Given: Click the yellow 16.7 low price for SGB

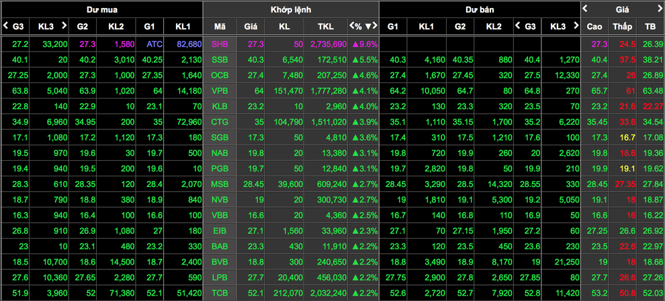Looking at the screenshot, I should [x=627, y=137].
